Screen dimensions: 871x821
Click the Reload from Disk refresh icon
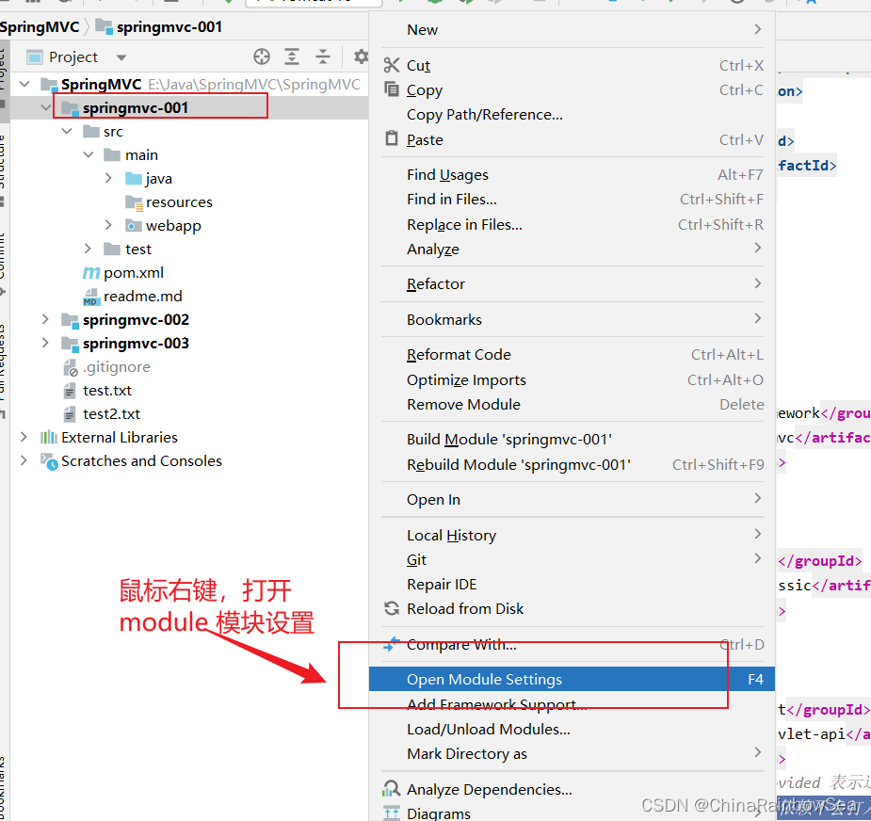tap(392, 608)
